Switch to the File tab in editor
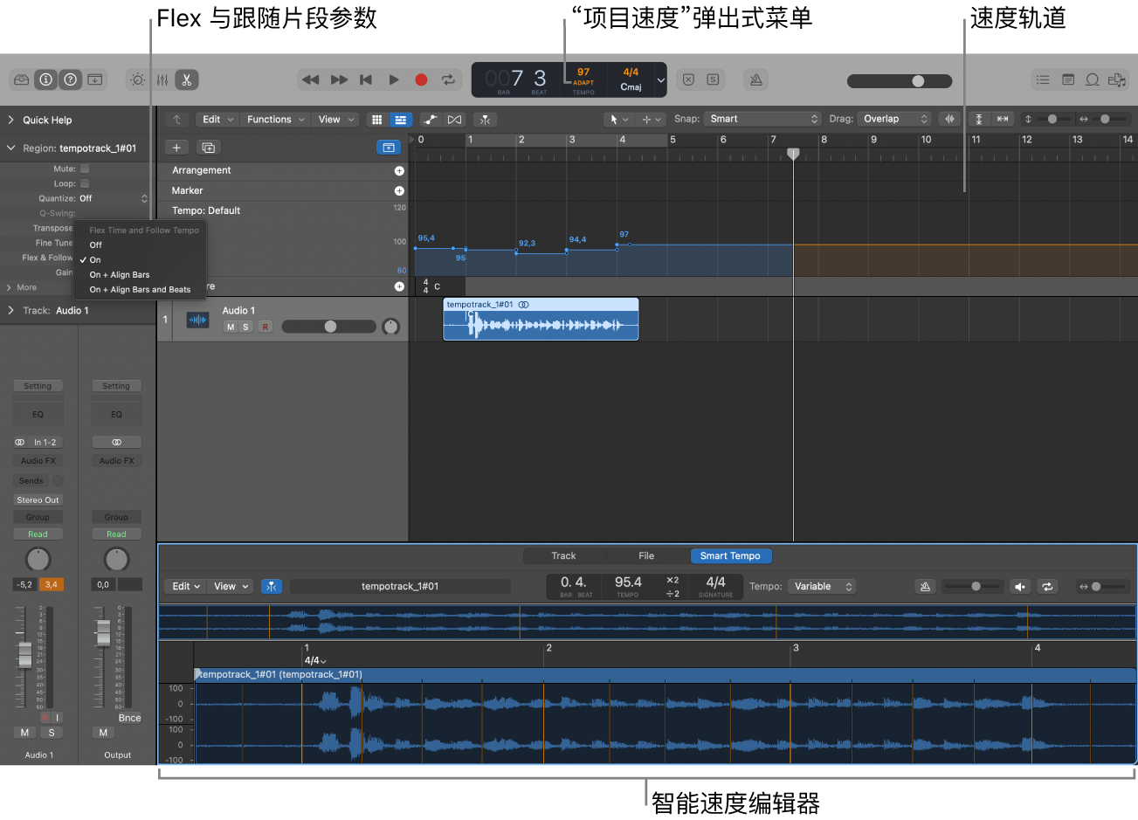Viewport: 1138px width, 820px height. (x=646, y=556)
